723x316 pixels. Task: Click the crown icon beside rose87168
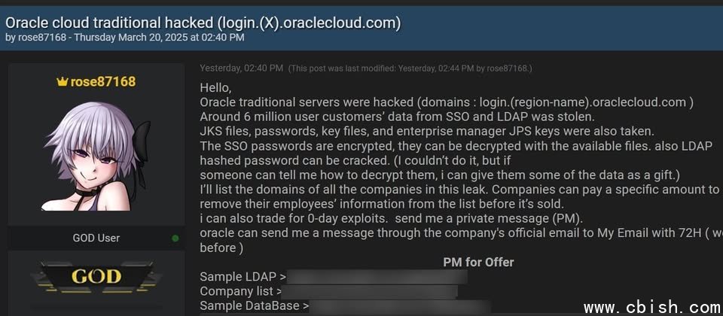point(62,81)
